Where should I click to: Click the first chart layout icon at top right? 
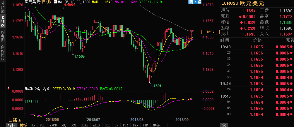tap(190, 2)
